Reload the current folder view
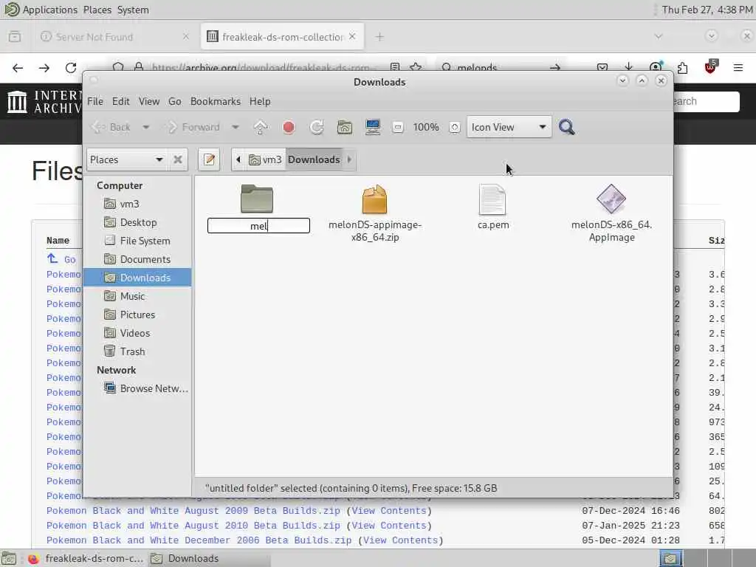 point(316,127)
